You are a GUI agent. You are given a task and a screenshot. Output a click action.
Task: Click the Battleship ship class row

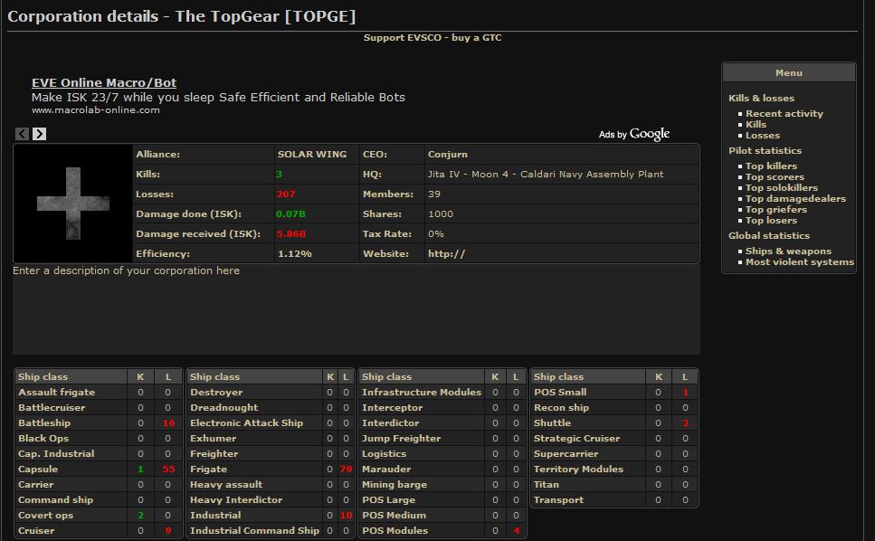[x=99, y=422]
